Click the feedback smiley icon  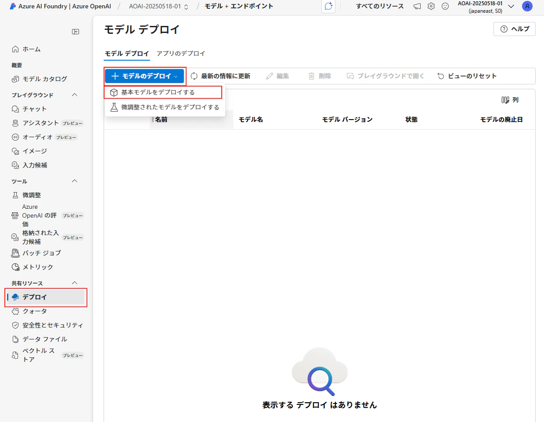pos(445,6)
